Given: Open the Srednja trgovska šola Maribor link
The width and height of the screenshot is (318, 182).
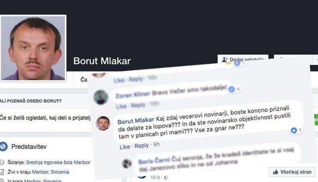Looking at the screenshot, I should [x=58, y=162].
